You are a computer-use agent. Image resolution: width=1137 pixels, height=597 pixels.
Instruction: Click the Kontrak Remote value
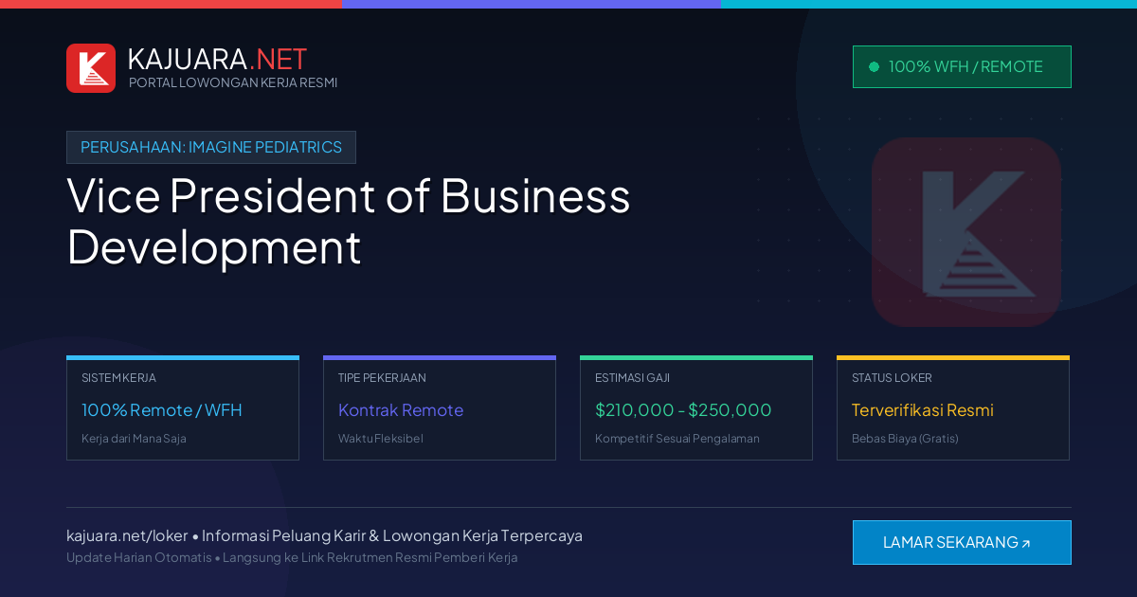pos(401,410)
